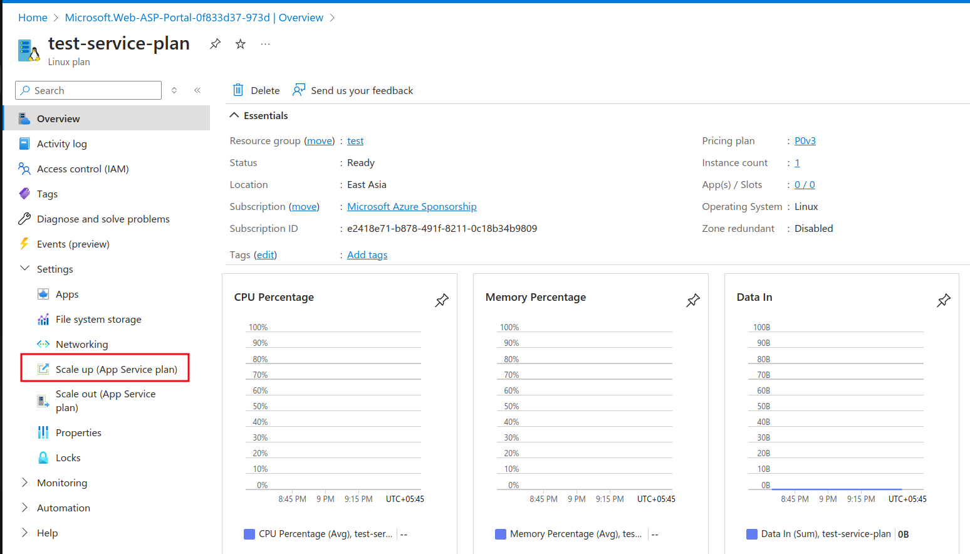Pin the Memory Percentage chart

click(x=693, y=300)
